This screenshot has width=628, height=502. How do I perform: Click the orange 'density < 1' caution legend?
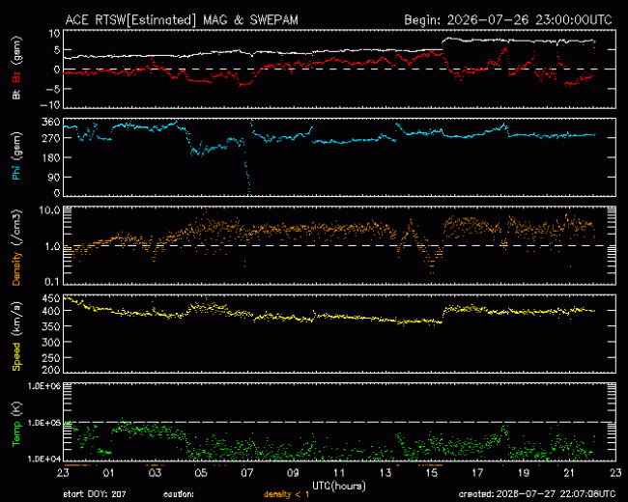click(286, 494)
